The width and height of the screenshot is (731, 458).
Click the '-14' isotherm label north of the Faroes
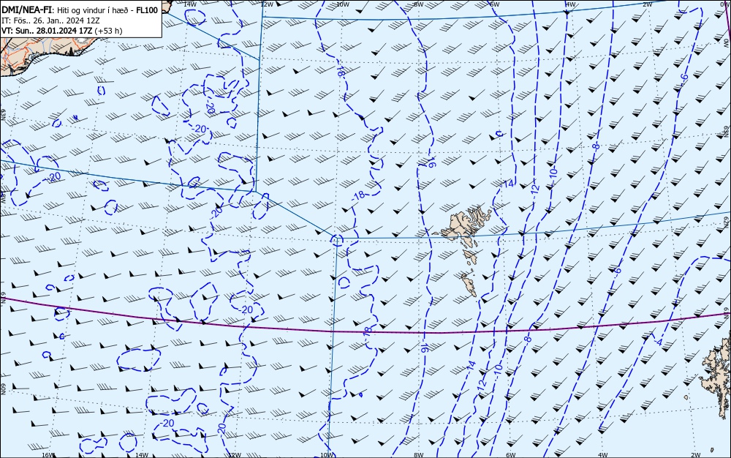(x=507, y=184)
